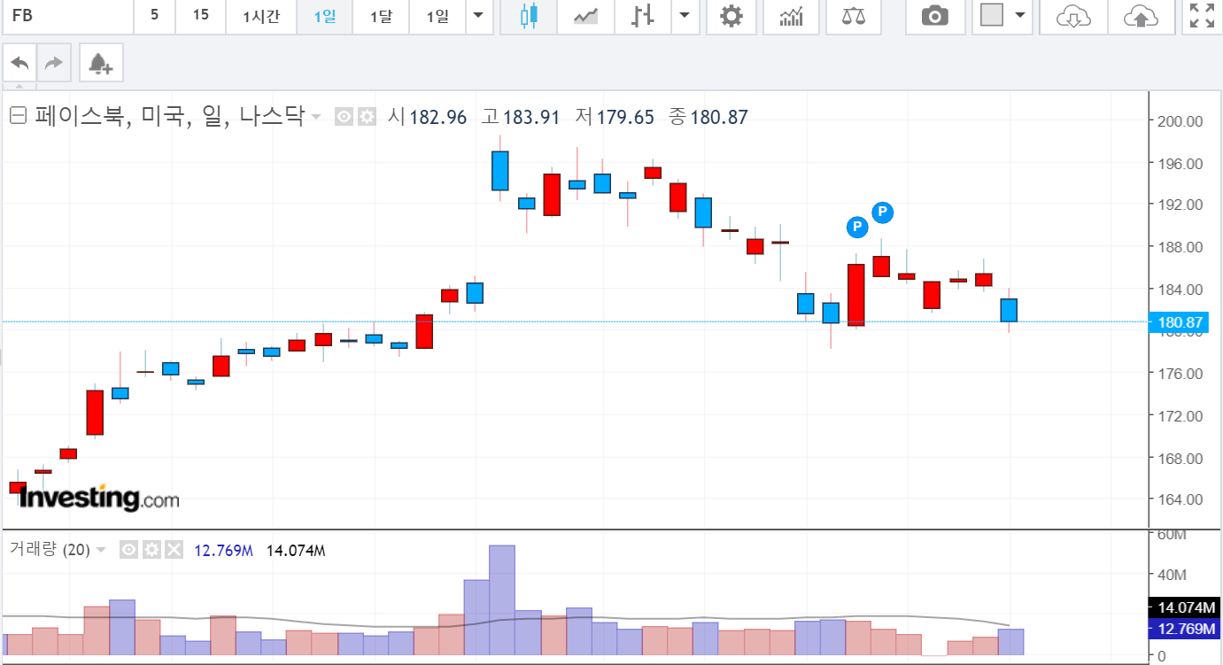Switch to the area line chart icon
Viewport: 1223px width, 665px height.
[586, 16]
